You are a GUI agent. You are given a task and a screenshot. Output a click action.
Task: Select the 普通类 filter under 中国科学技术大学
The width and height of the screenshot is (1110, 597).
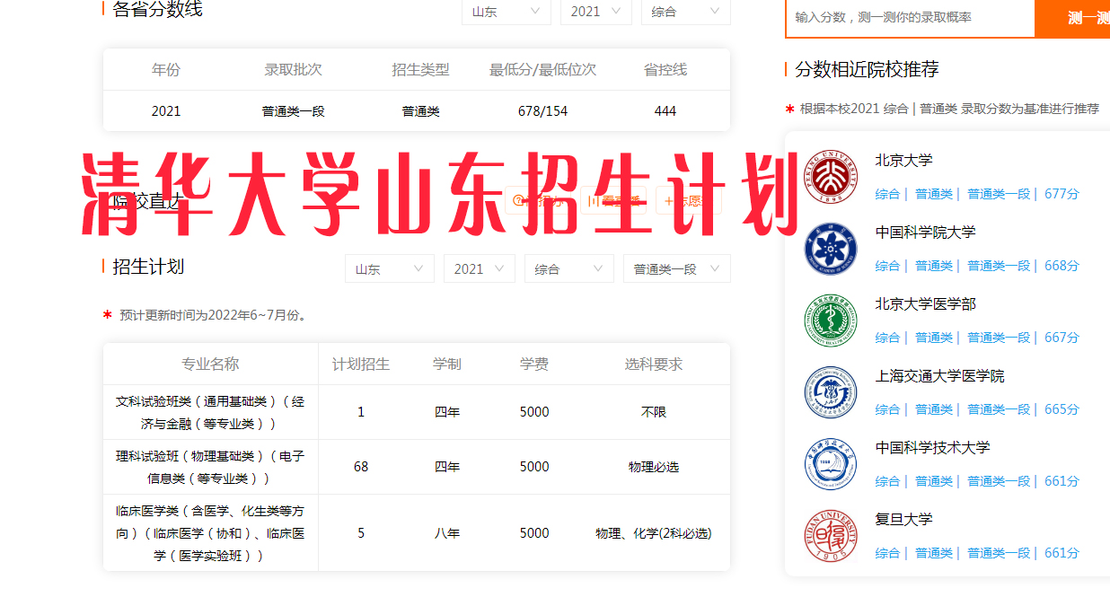pyautogui.click(x=935, y=481)
